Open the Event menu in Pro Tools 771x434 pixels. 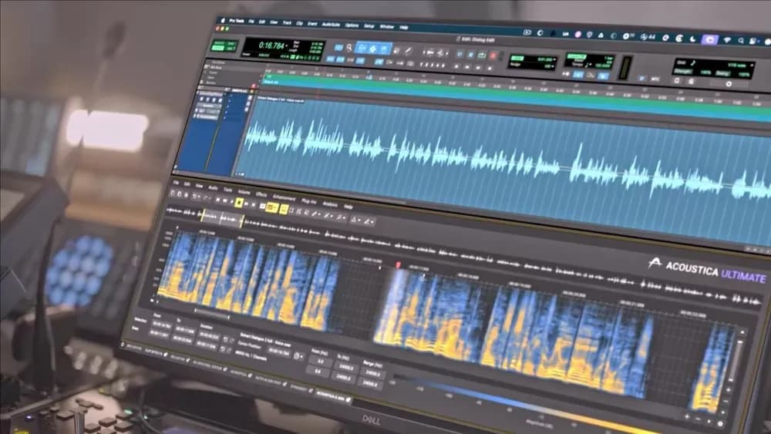pos(312,24)
